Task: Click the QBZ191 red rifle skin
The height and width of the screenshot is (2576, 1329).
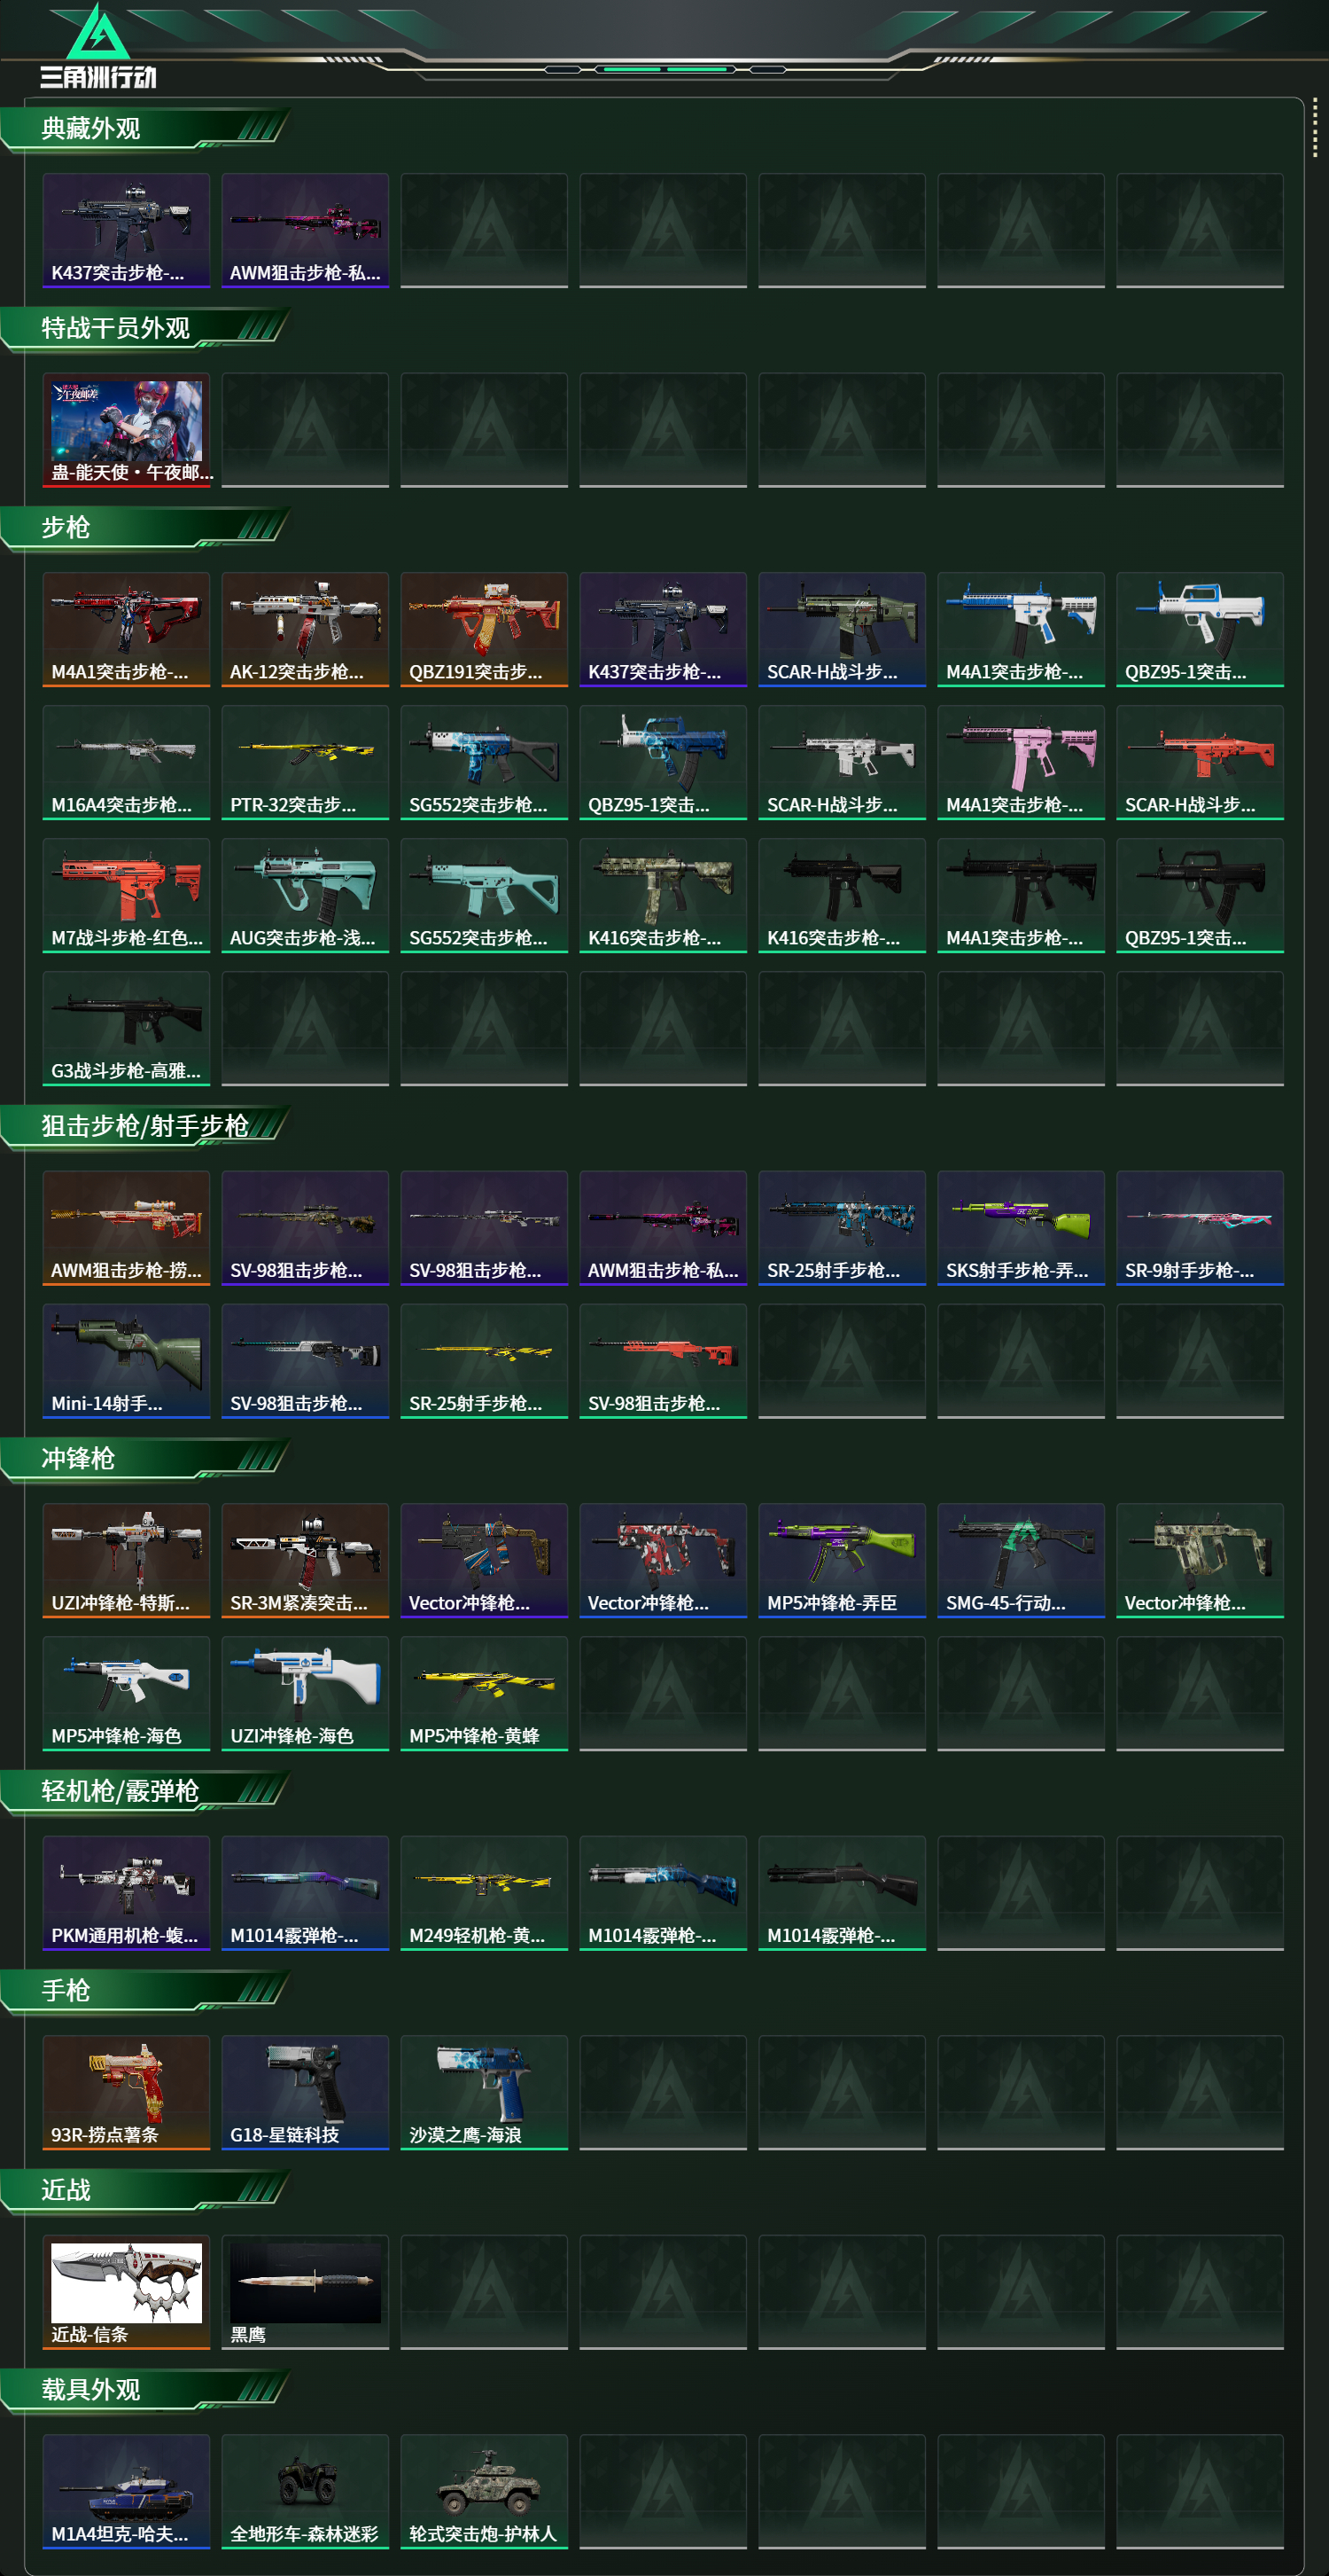Action: pyautogui.click(x=484, y=629)
